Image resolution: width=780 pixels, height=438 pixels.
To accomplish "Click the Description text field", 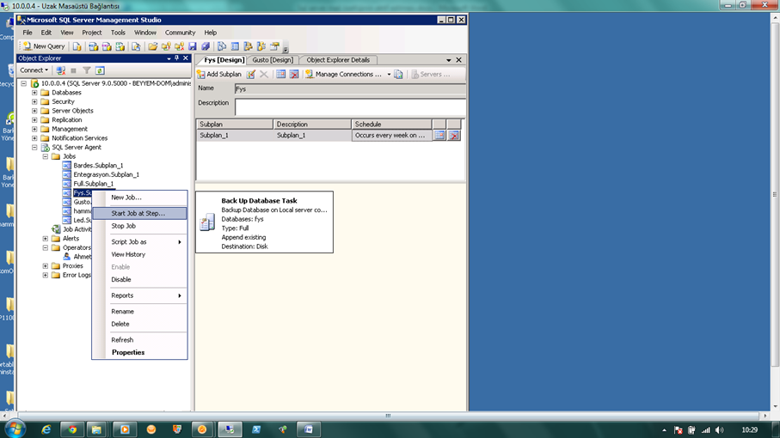I will (x=349, y=107).
